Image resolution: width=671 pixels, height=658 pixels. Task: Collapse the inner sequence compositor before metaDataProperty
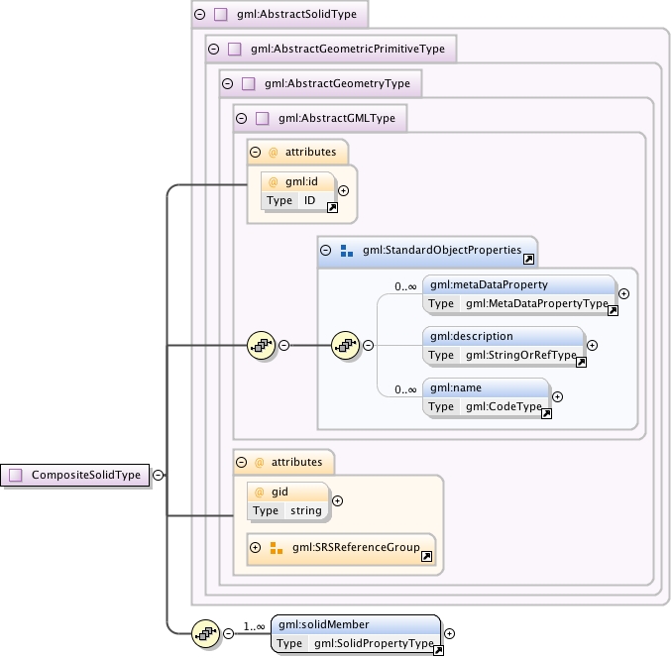368,345
